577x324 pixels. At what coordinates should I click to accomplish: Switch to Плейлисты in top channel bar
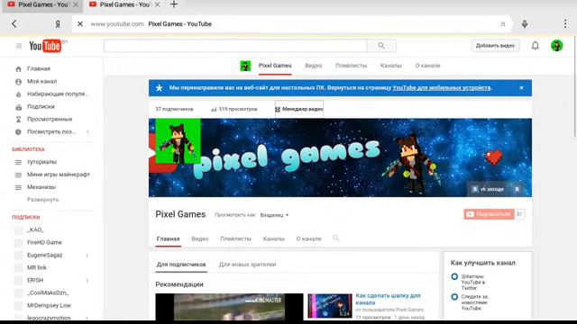point(351,66)
